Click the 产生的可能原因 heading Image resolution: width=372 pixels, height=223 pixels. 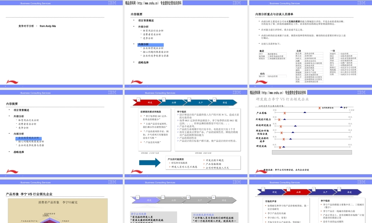click(x=176, y=159)
